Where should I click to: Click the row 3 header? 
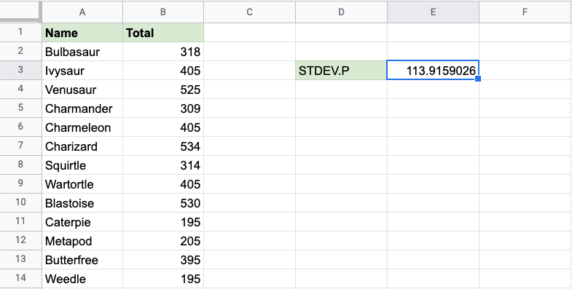tap(20, 71)
